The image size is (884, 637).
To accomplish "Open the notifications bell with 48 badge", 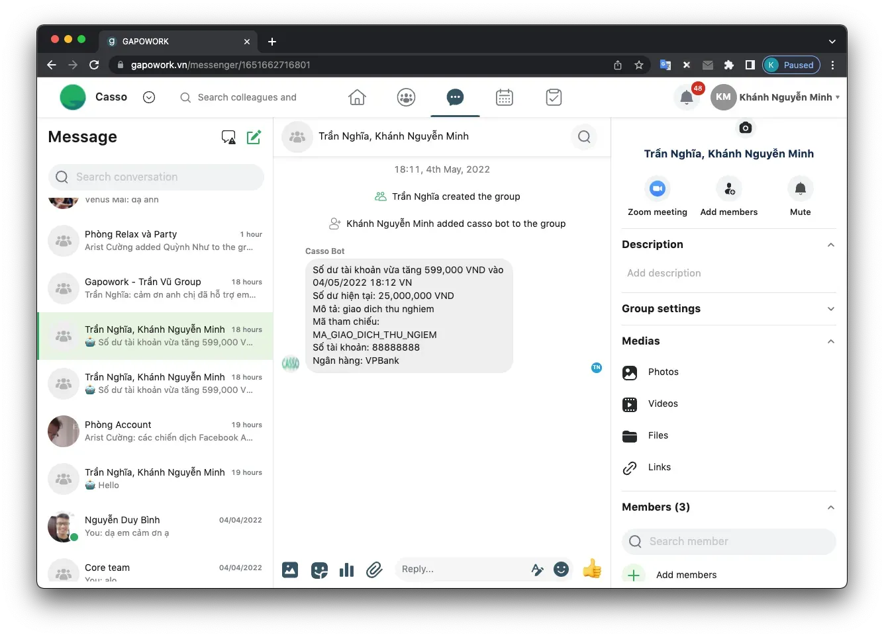I will pyautogui.click(x=687, y=98).
